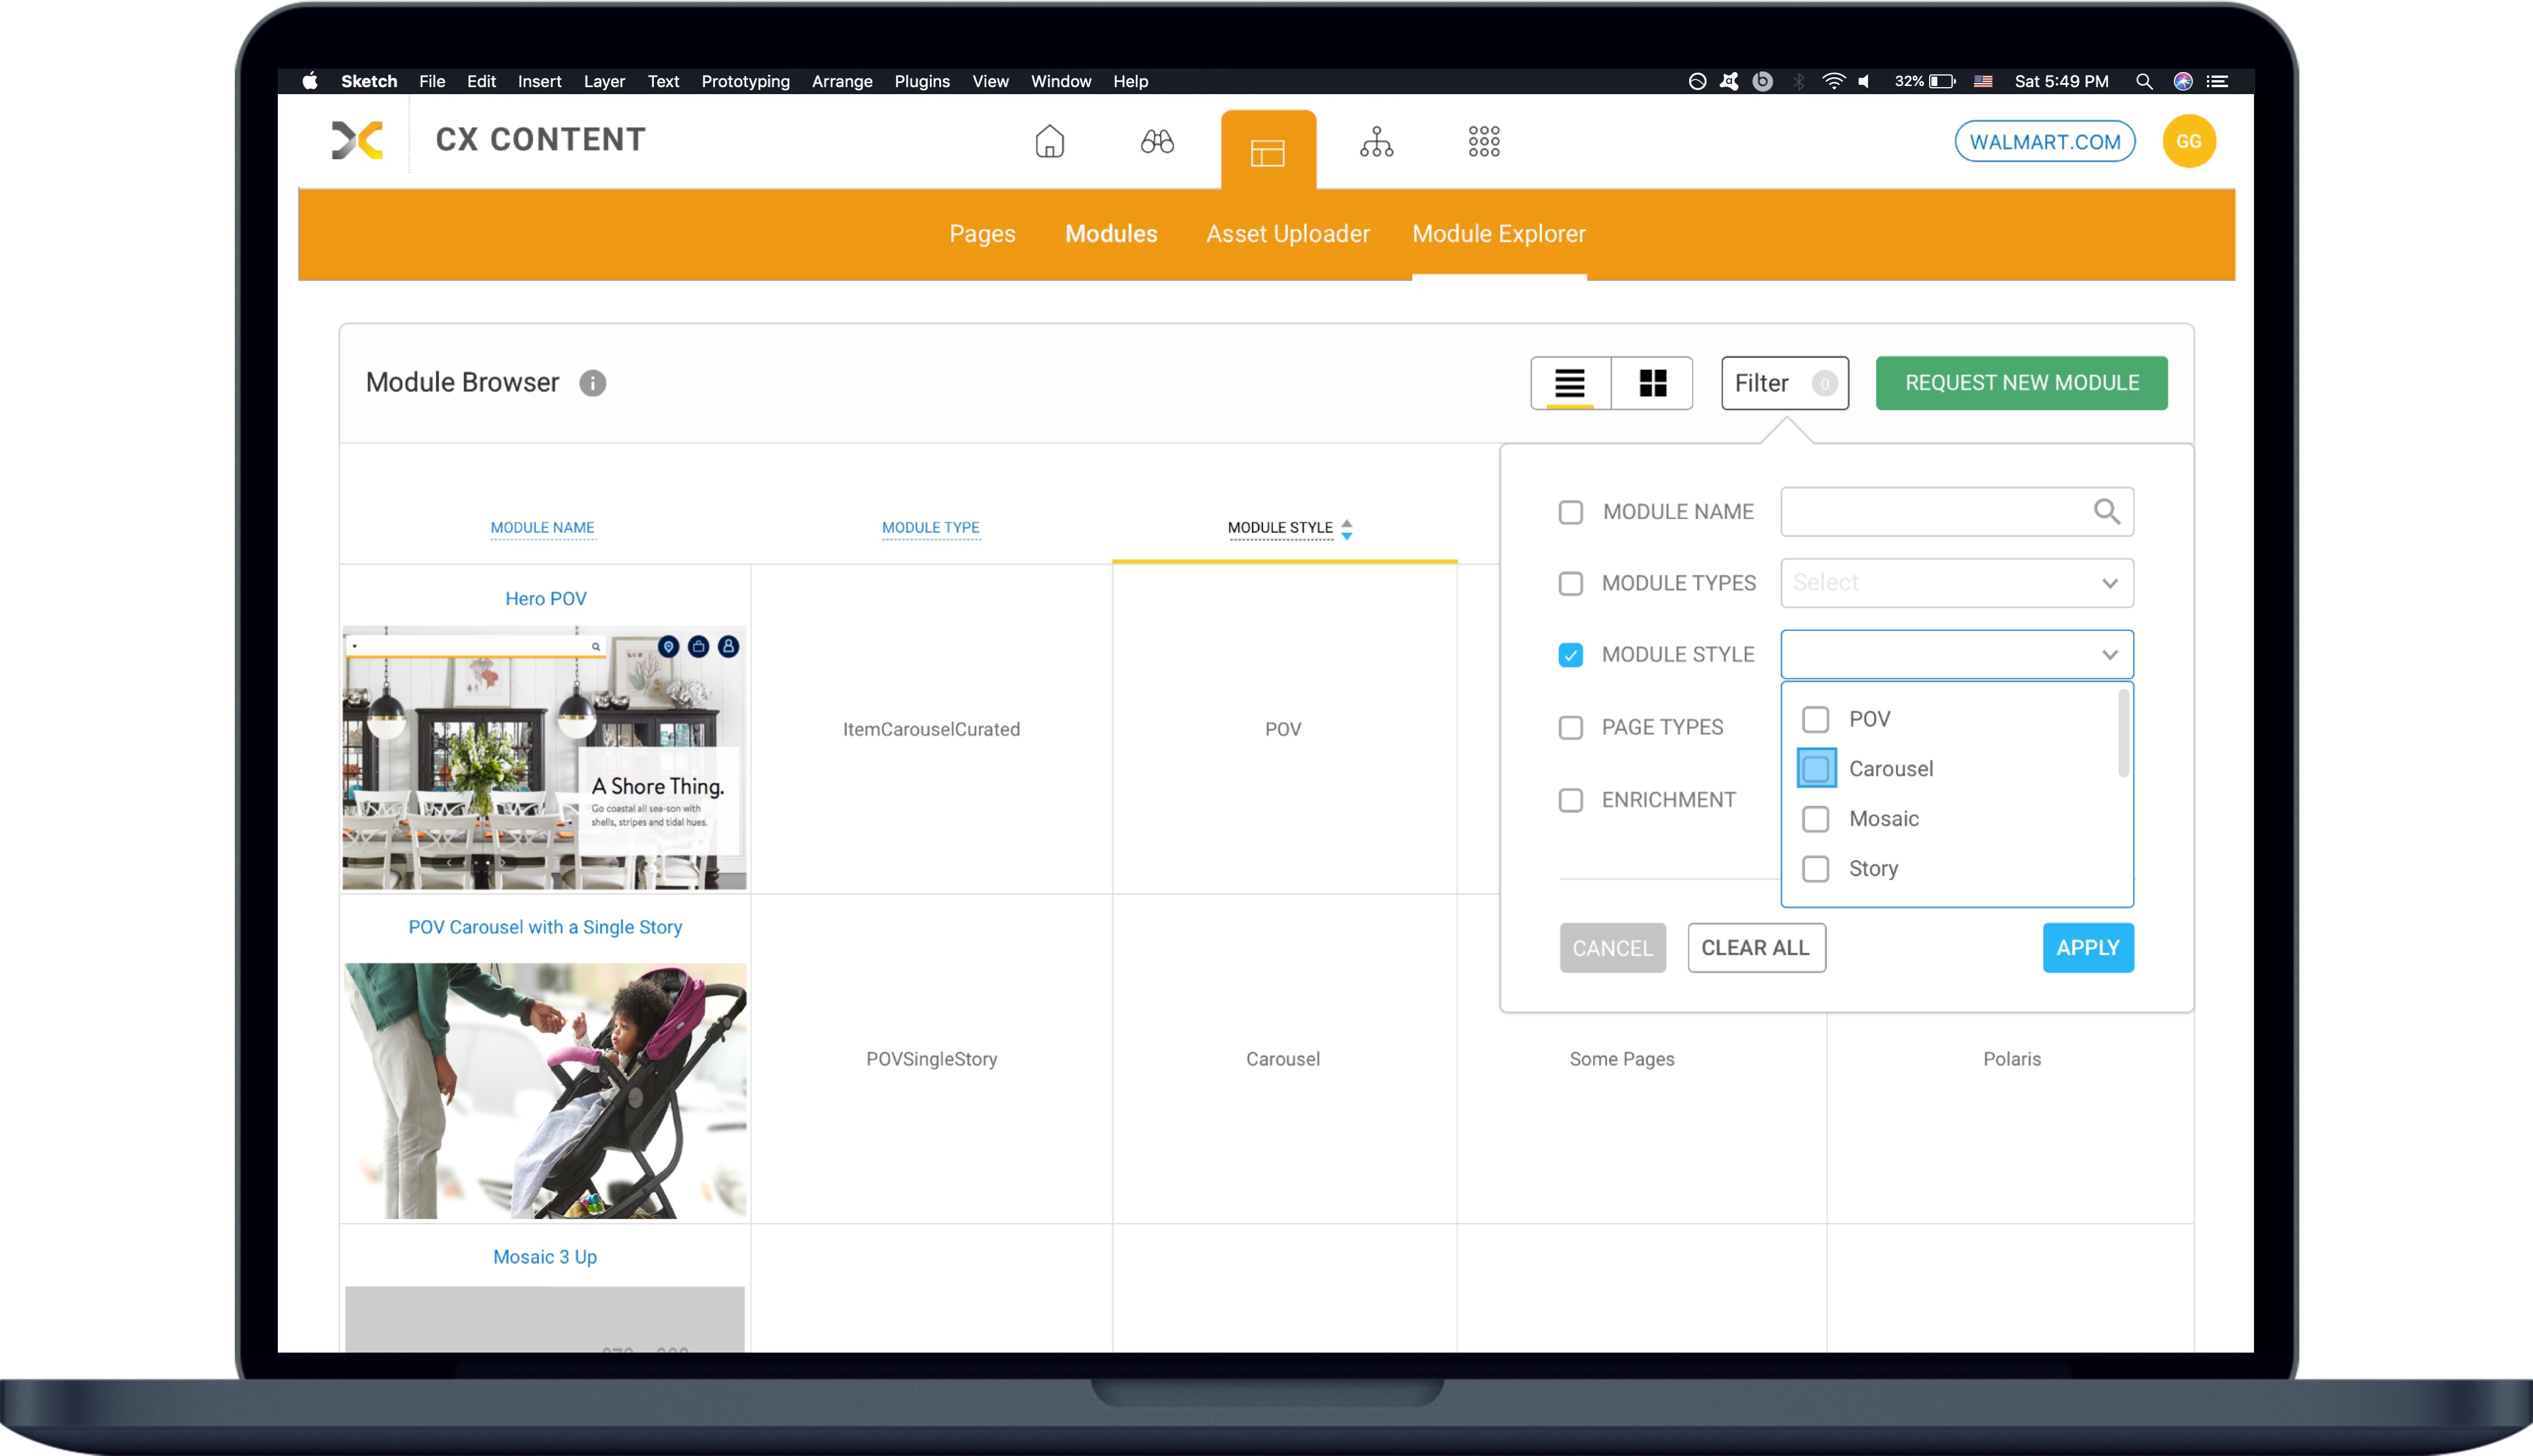Check the MODULE NAME filter checkbox
This screenshot has height=1456, width=2533.
pyautogui.click(x=1570, y=511)
